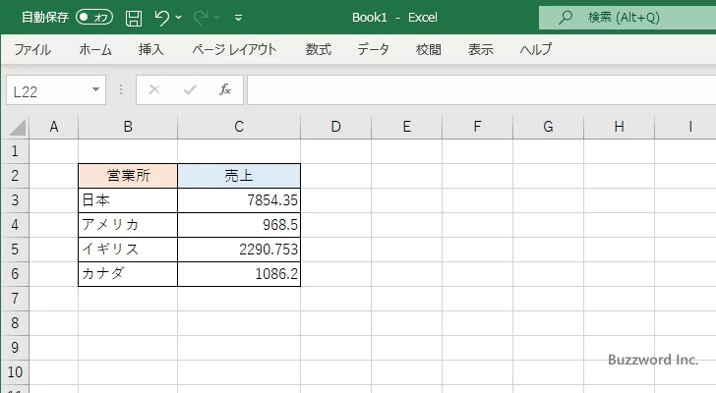Select column C header
Screen dimensions: 716x393
tap(239, 127)
